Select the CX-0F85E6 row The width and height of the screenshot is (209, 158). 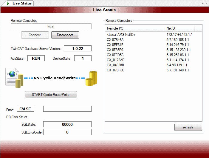pyautogui.click(x=154, y=50)
